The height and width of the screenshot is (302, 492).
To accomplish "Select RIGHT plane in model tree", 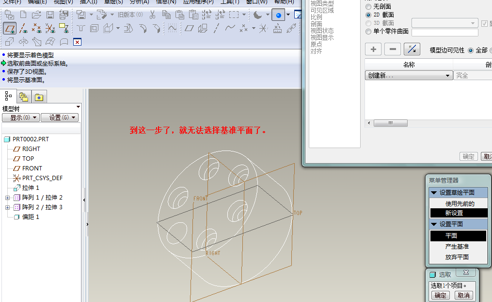I will 31,149.
